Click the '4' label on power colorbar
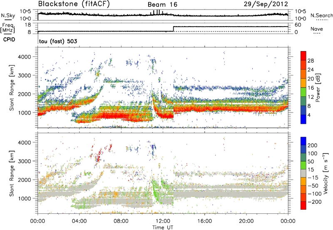This screenshot has height=230, width=333. 309,115
